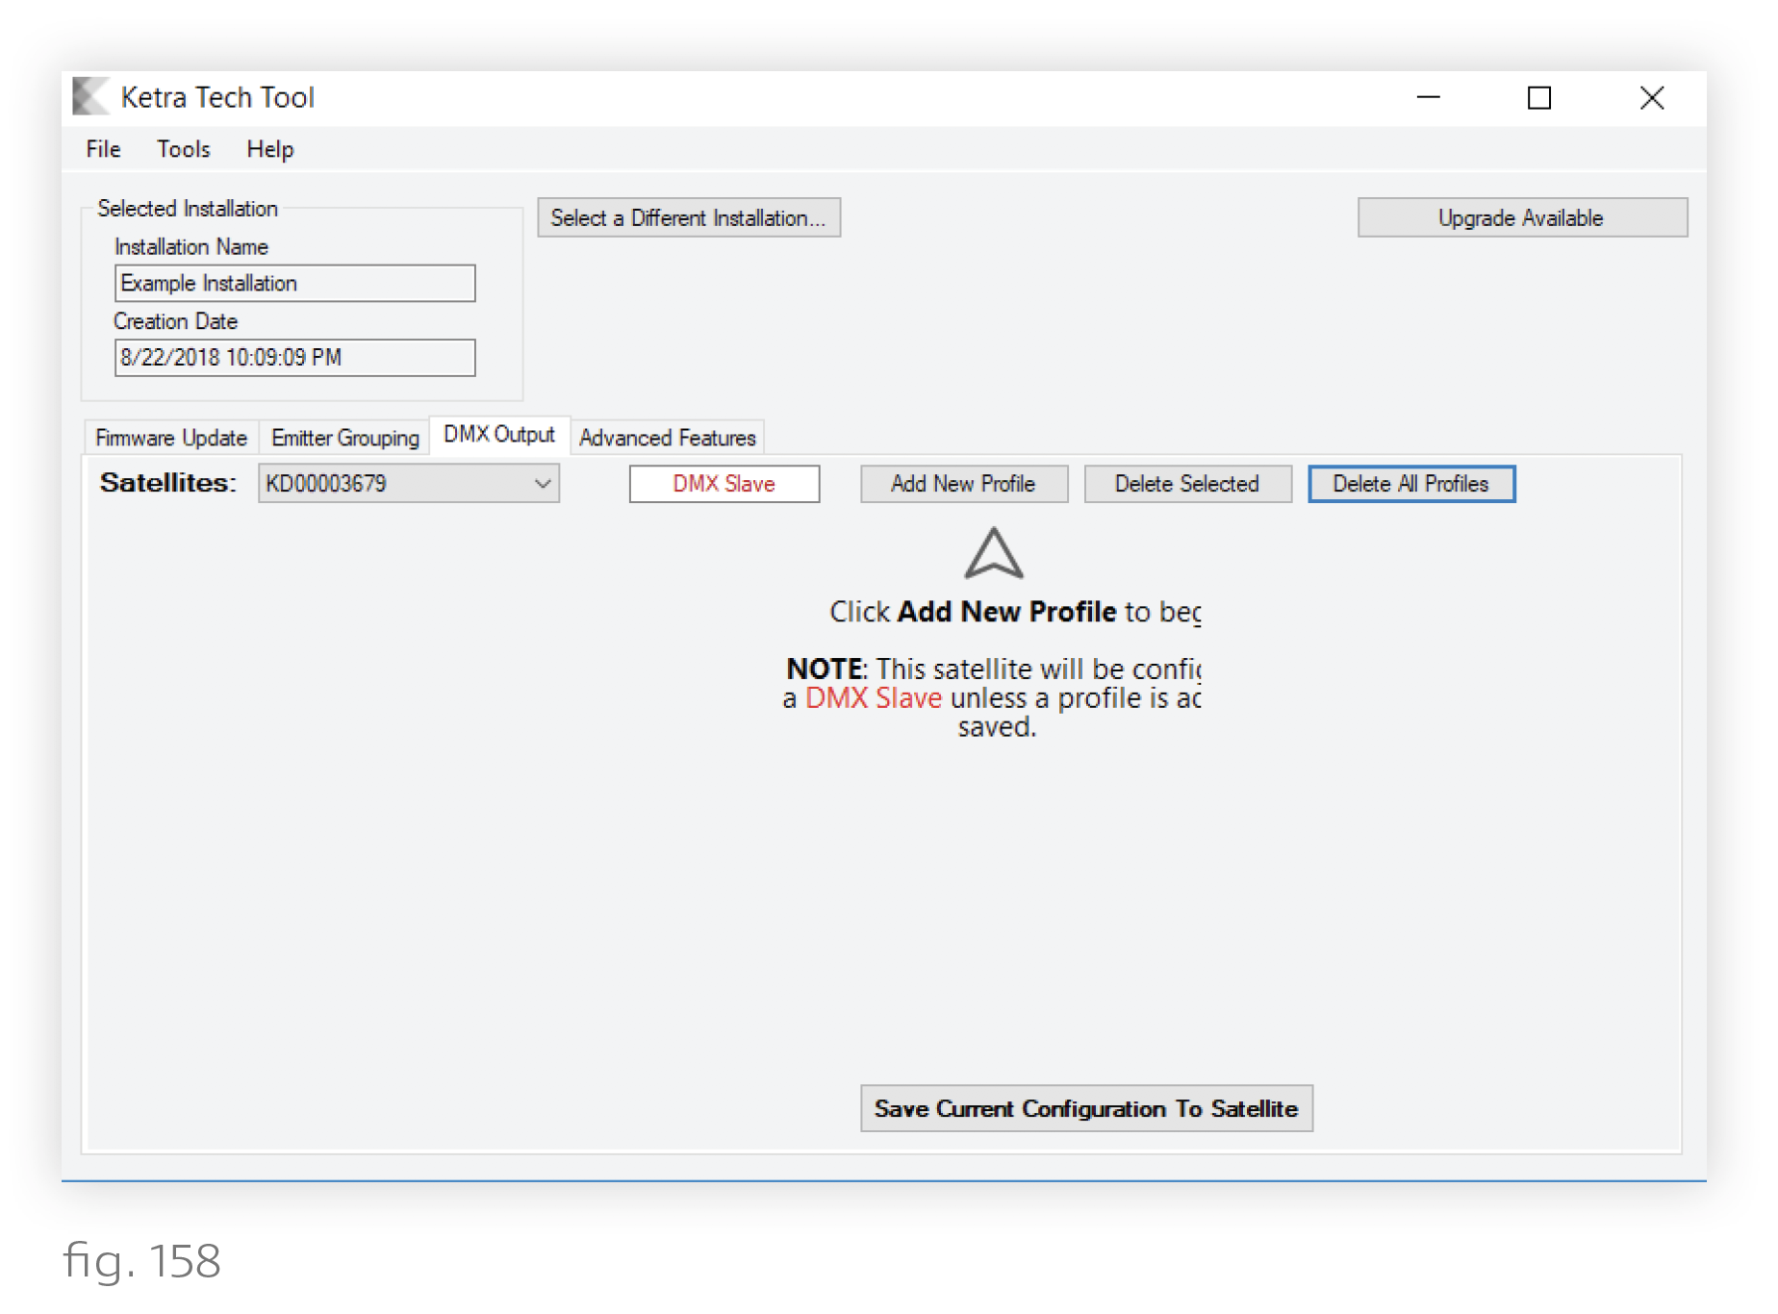Maximize the Ketra Tech Tool window
Viewport: 1778px width, 1314px height.
[x=1539, y=97]
